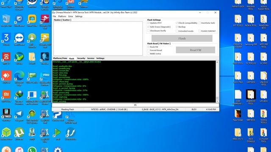Screen dimensions: 271x152
Task: Switch to the Service tab
Action: [91, 58]
